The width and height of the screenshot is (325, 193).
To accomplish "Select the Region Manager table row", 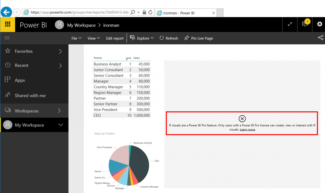I will [x=122, y=93].
